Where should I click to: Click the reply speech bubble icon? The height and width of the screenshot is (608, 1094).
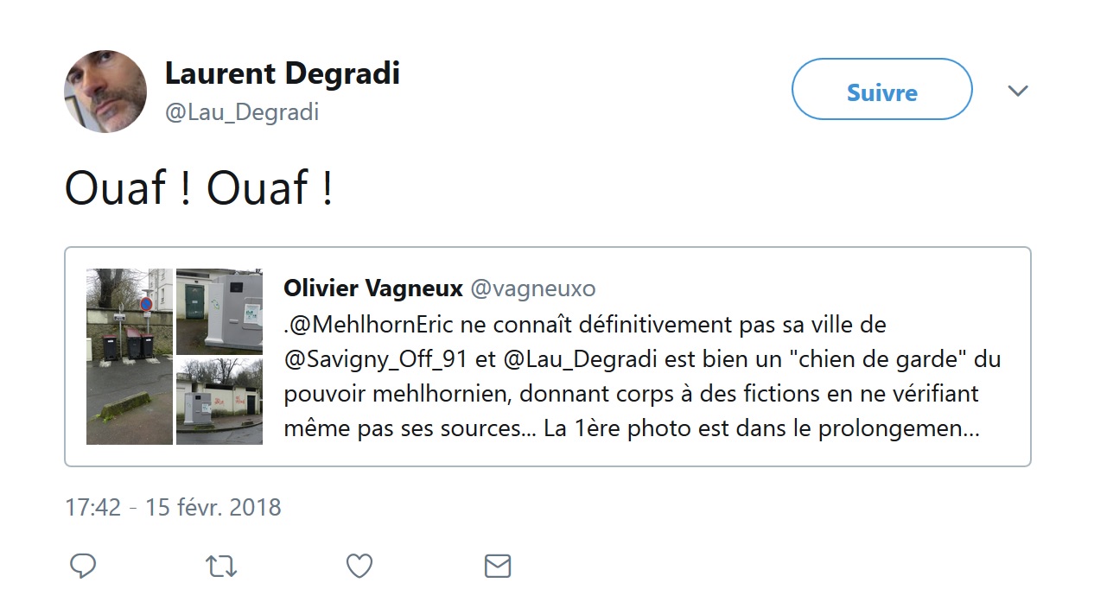tap(83, 566)
